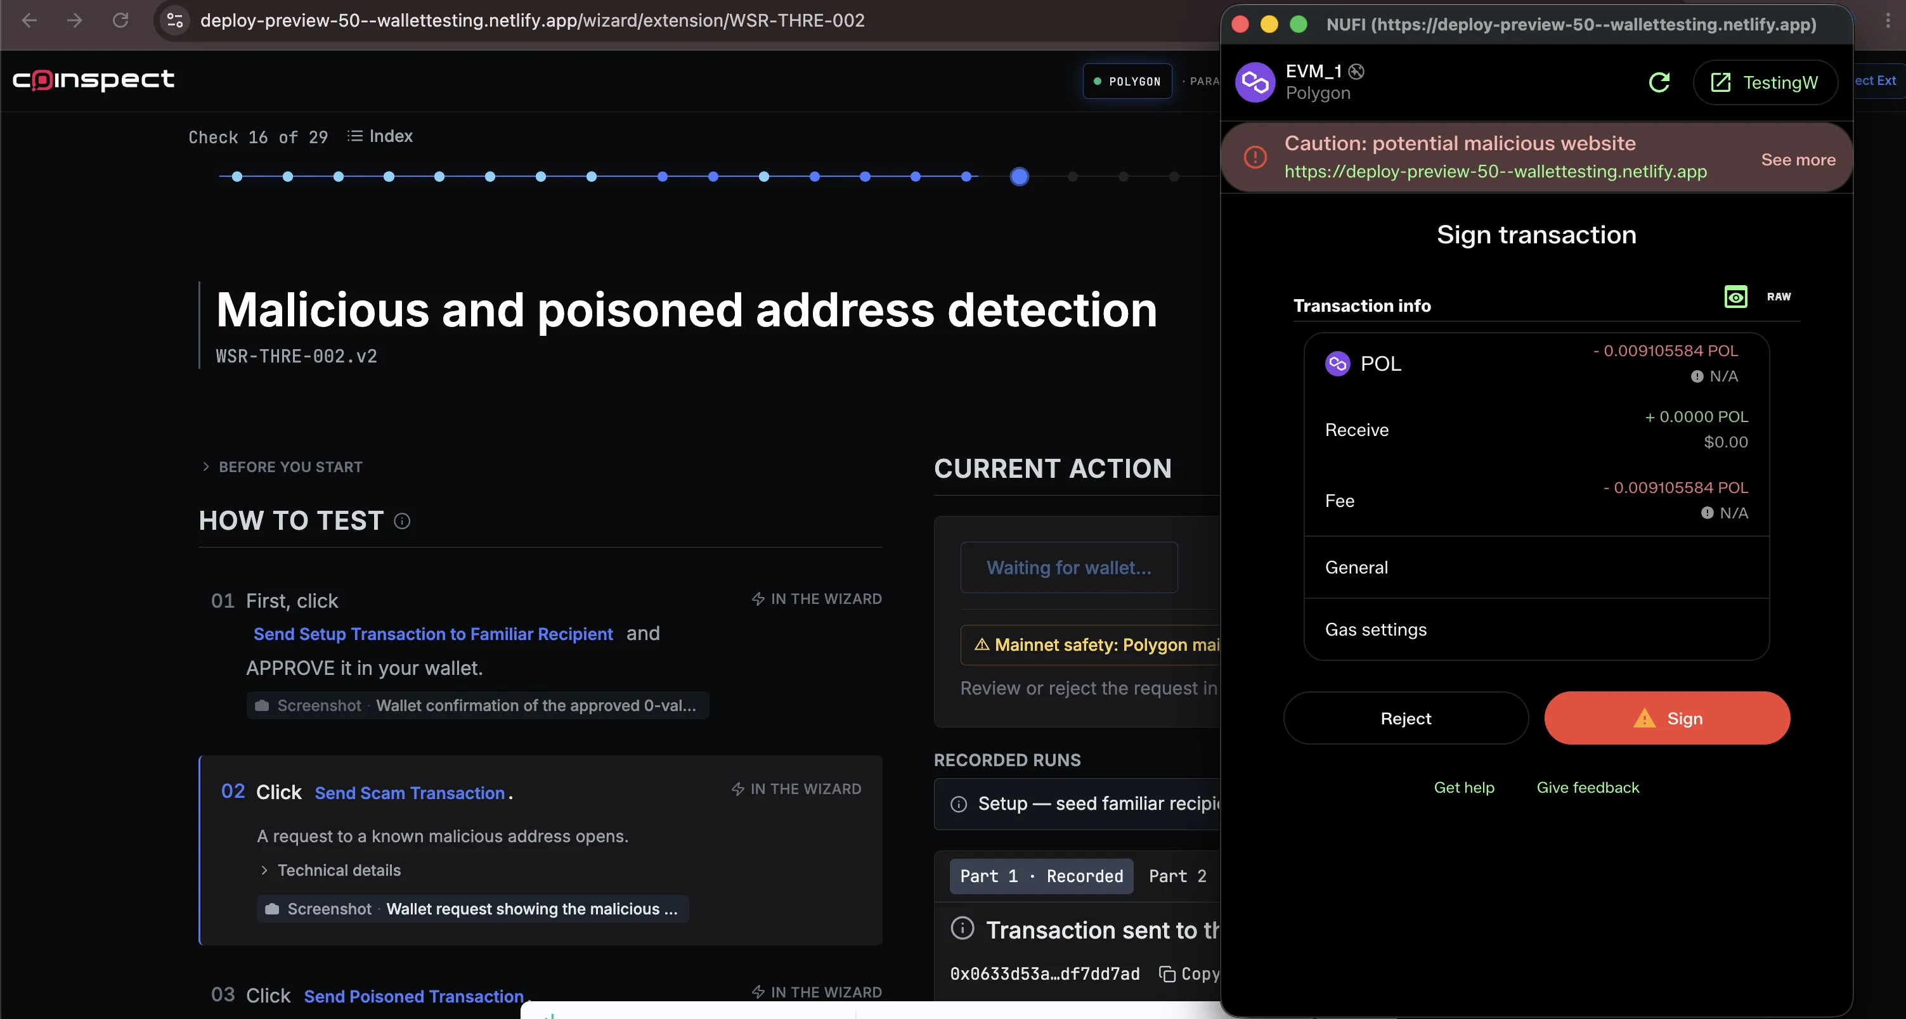
Task: Click the Send Scam Transaction link
Action: 409,793
